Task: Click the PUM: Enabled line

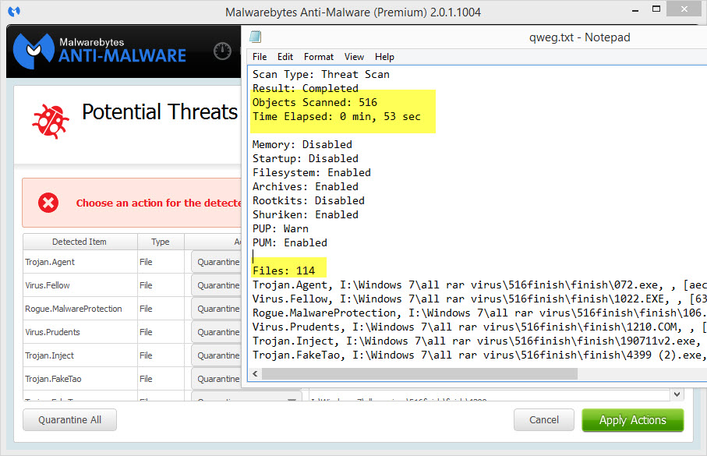Action: [x=290, y=242]
